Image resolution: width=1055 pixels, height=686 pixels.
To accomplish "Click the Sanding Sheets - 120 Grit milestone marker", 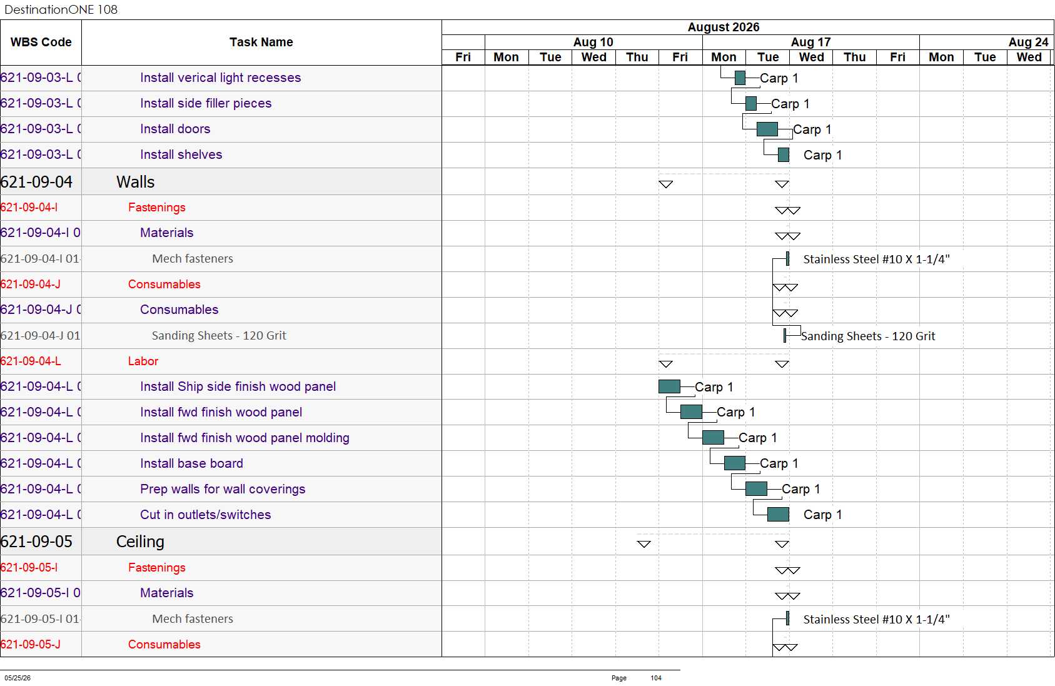I will coord(785,336).
